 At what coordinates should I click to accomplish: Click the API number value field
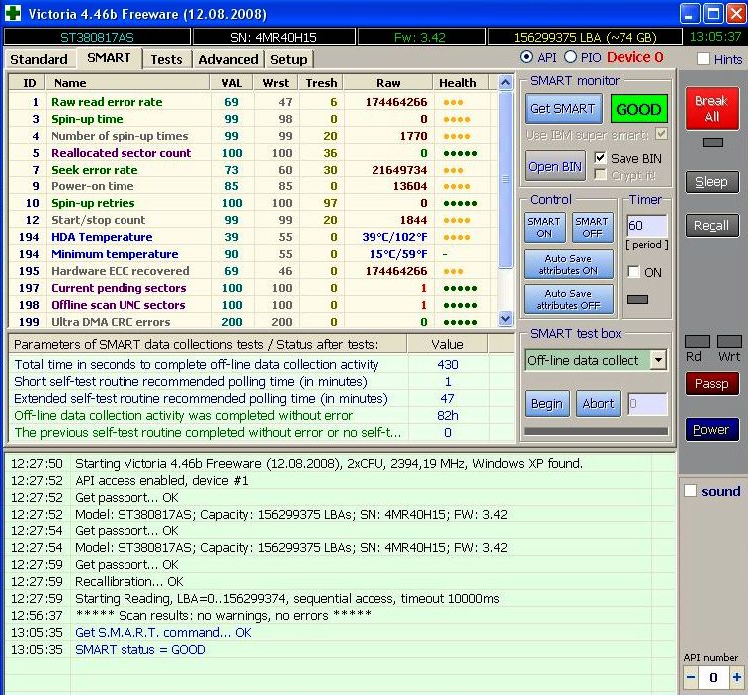coord(713,677)
